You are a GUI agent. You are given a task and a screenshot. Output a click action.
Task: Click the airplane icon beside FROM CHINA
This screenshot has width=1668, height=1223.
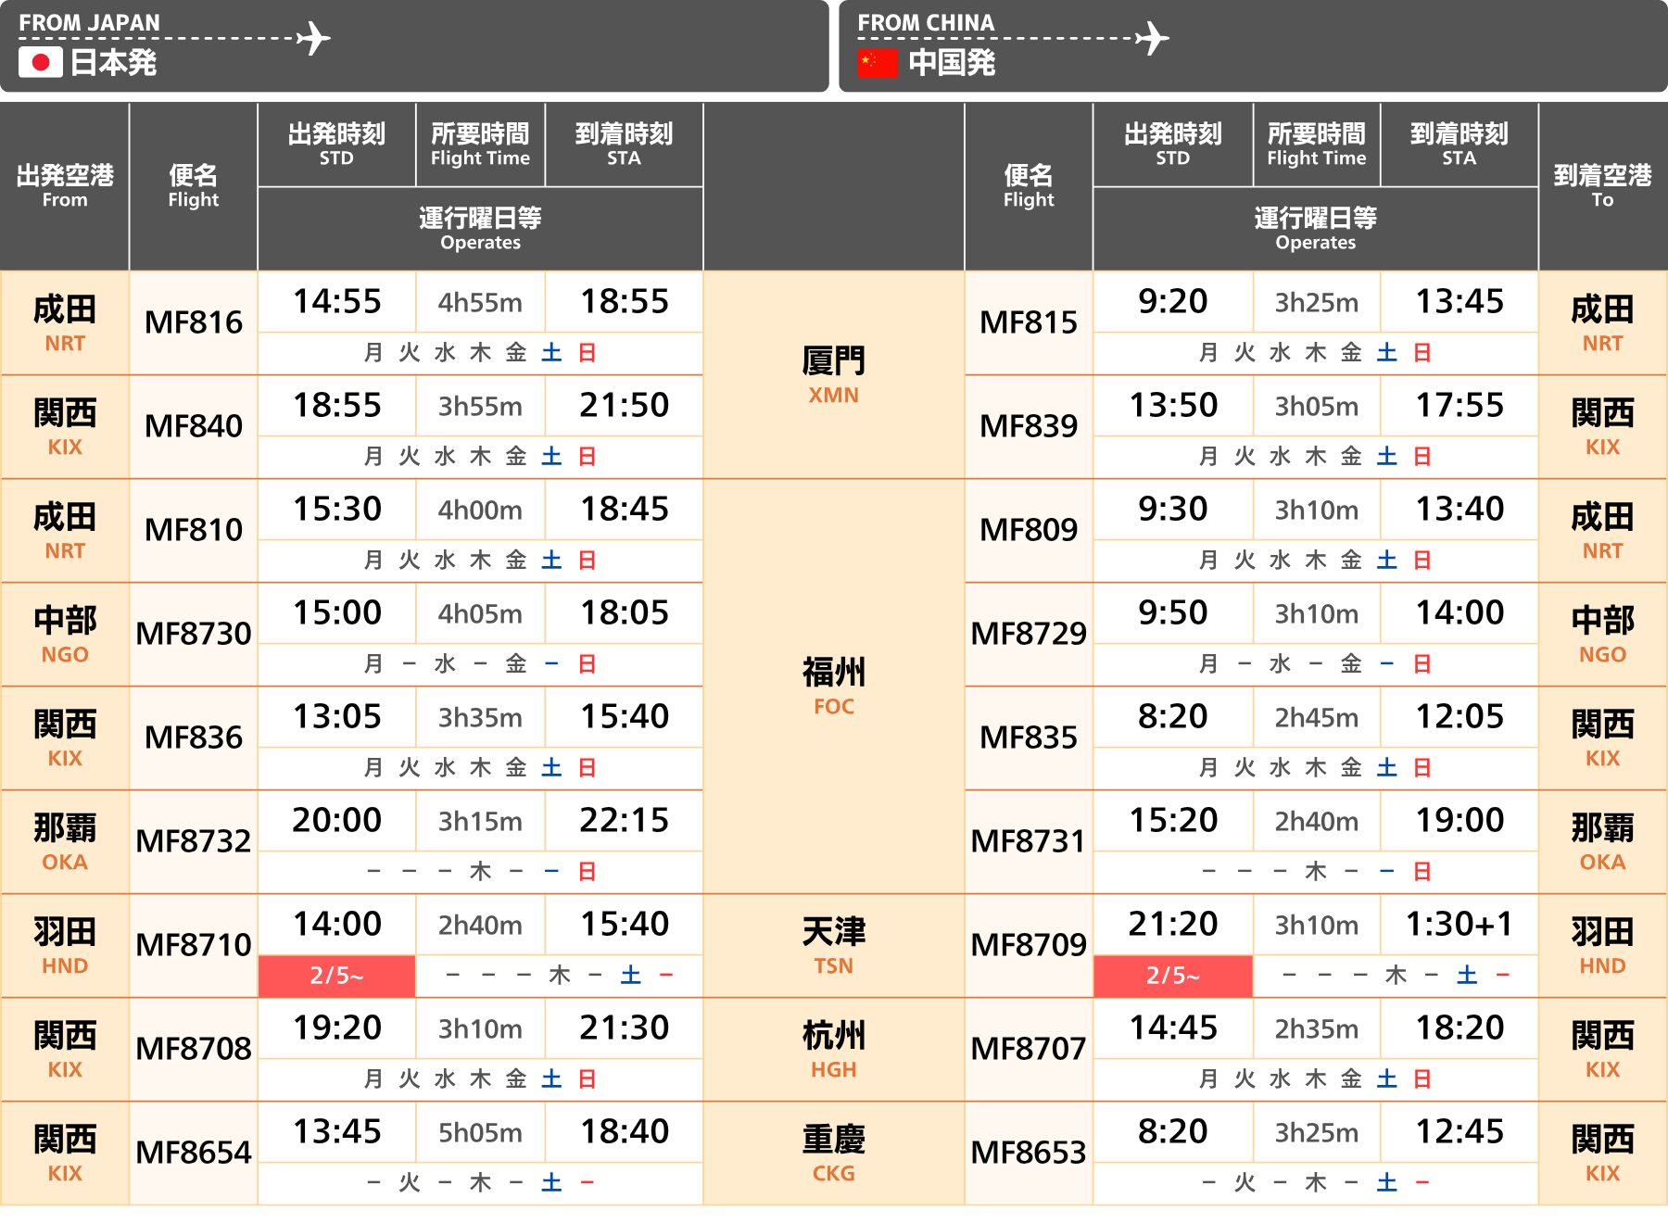pyautogui.click(x=1152, y=38)
